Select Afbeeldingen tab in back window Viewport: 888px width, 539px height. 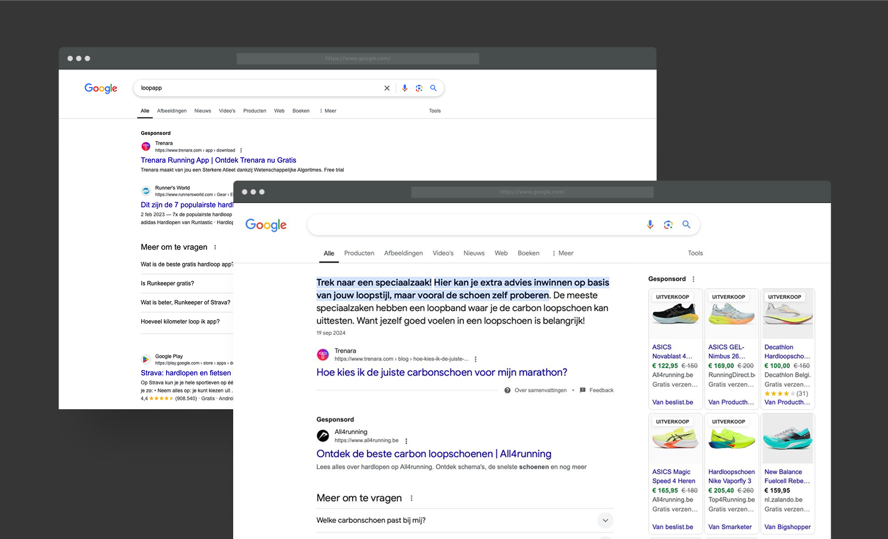point(172,111)
